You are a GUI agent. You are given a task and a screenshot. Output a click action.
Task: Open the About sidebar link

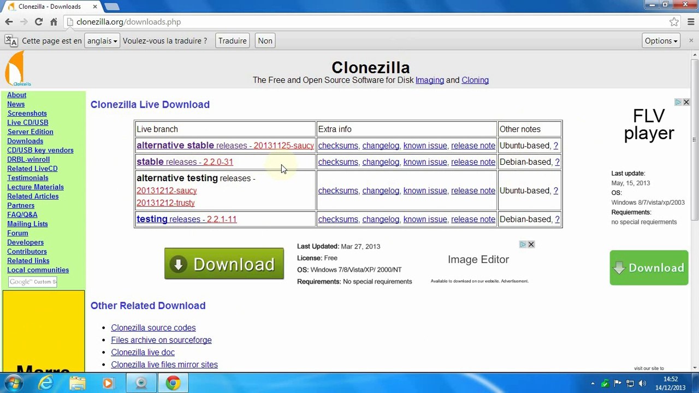click(16, 95)
